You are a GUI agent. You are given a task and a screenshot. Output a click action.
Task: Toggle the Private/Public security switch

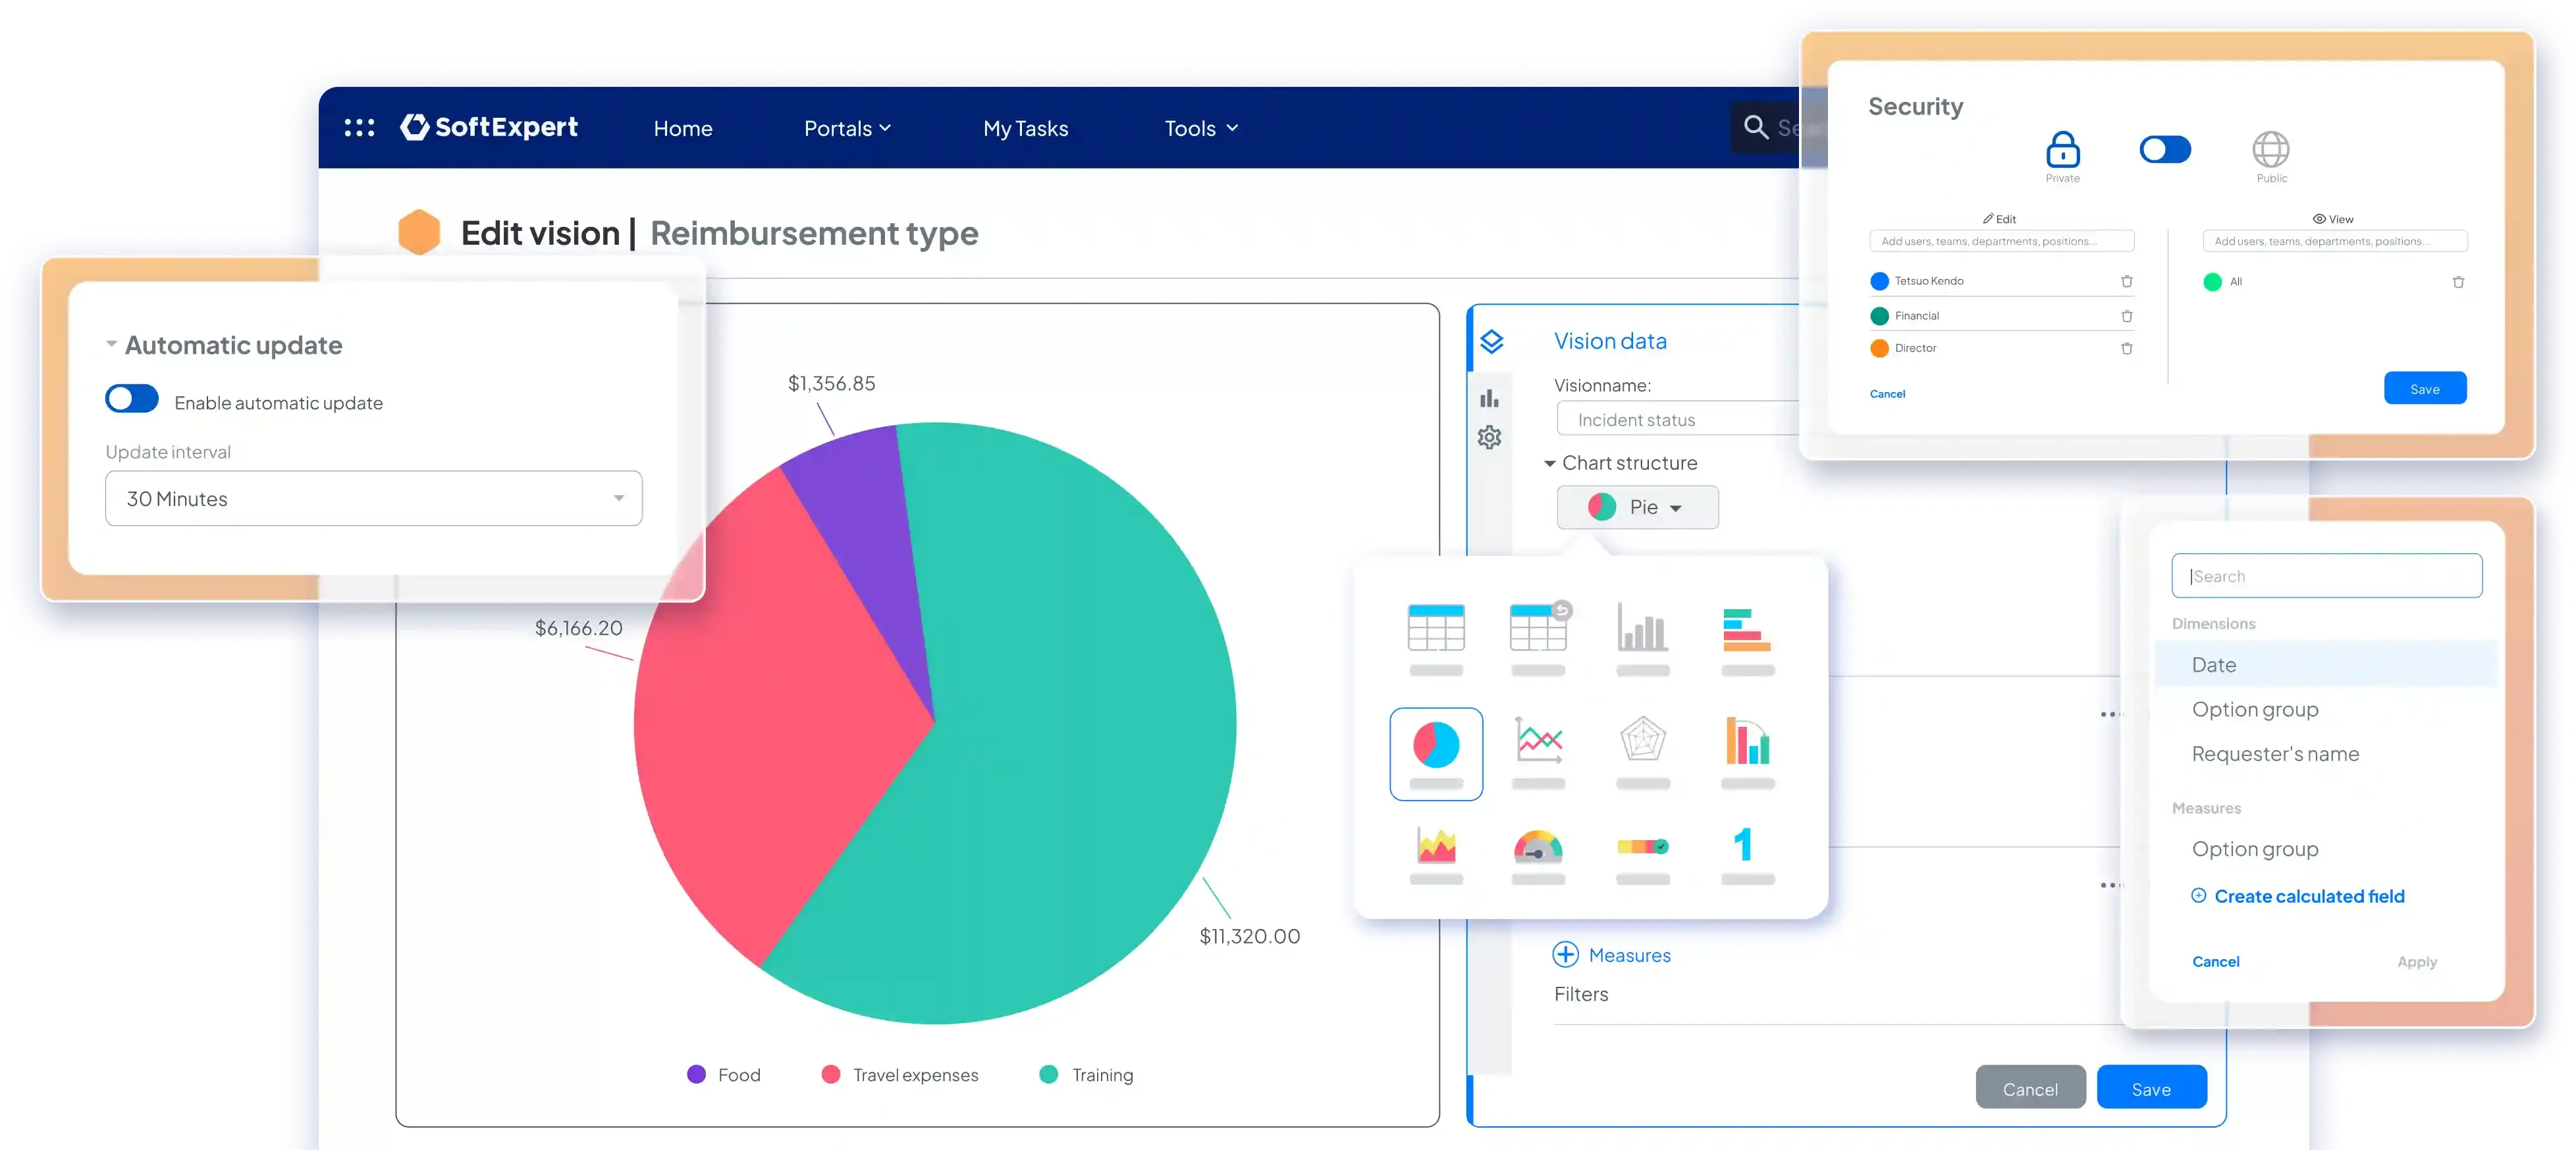[2164, 150]
